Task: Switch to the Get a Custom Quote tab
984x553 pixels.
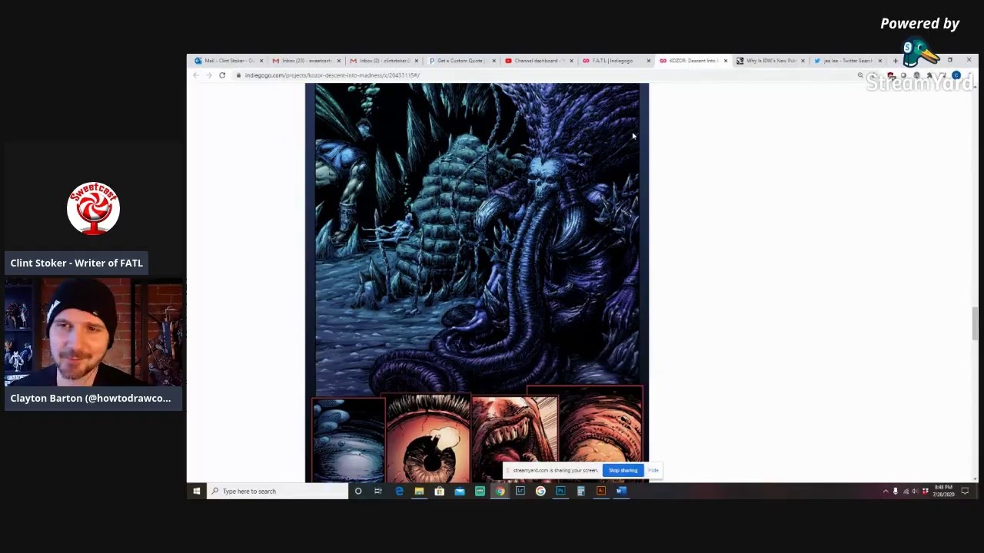Action: (460, 61)
